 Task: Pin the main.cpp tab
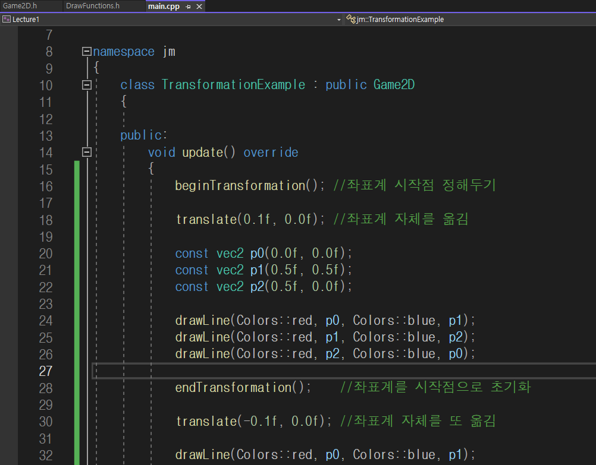(x=188, y=7)
